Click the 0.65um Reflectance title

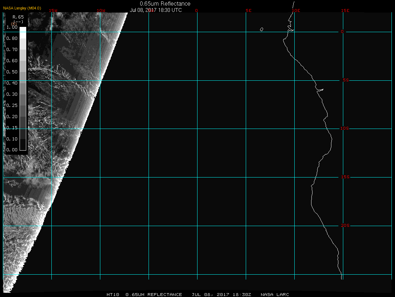click(x=165, y=4)
